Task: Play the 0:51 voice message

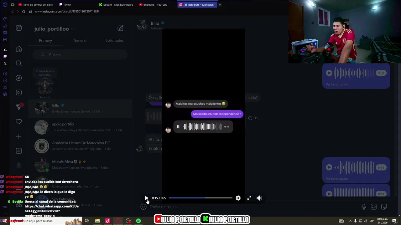Action: point(329,194)
